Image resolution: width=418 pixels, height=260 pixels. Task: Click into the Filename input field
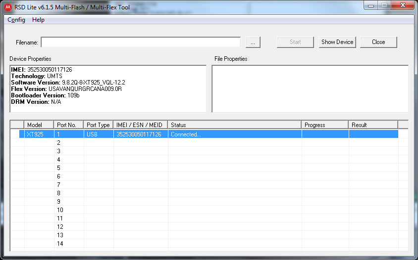(x=141, y=43)
